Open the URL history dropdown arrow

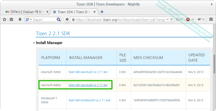point(168,20)
